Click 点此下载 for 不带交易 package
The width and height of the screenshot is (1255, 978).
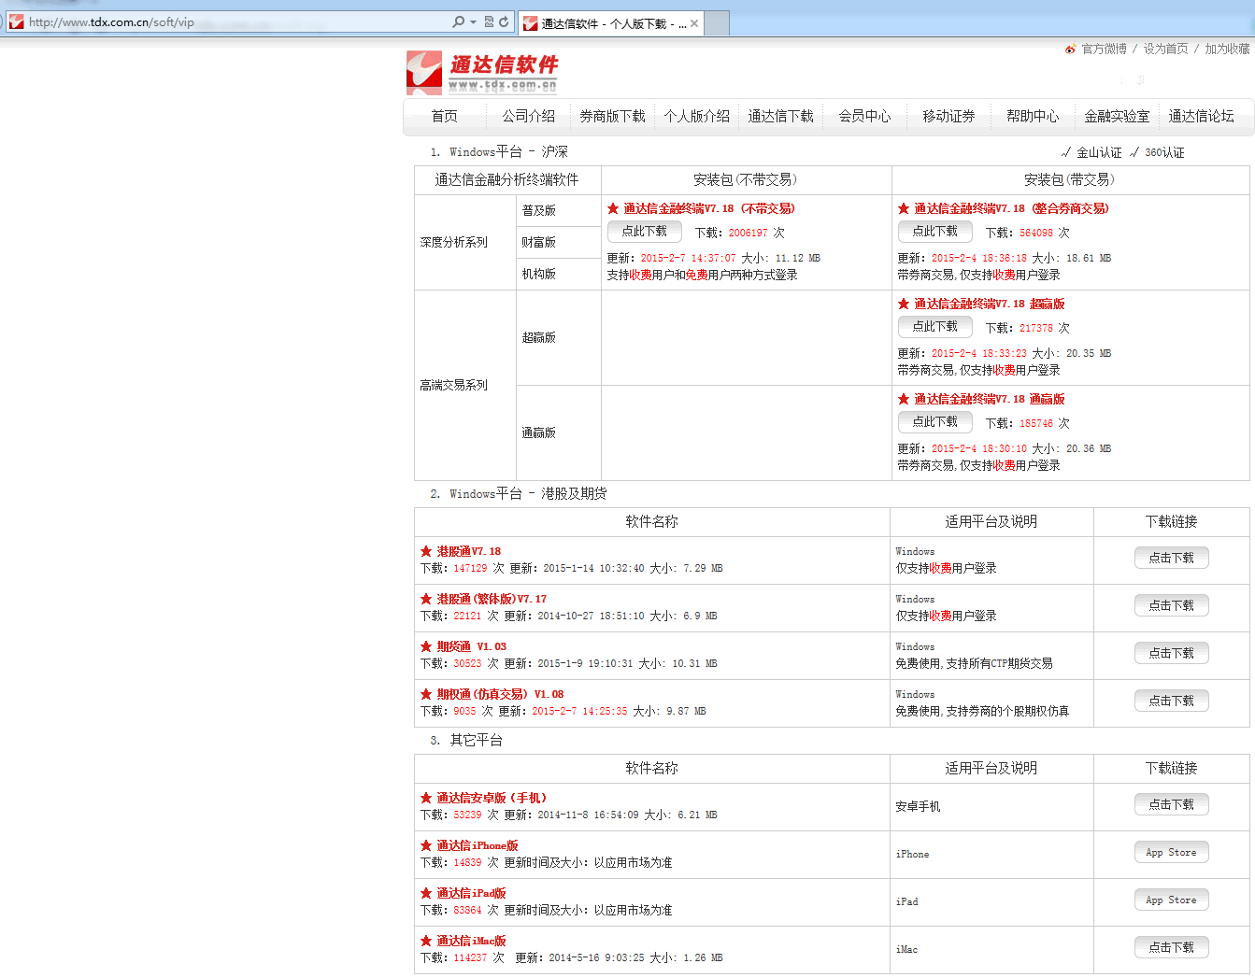point(645,231)
